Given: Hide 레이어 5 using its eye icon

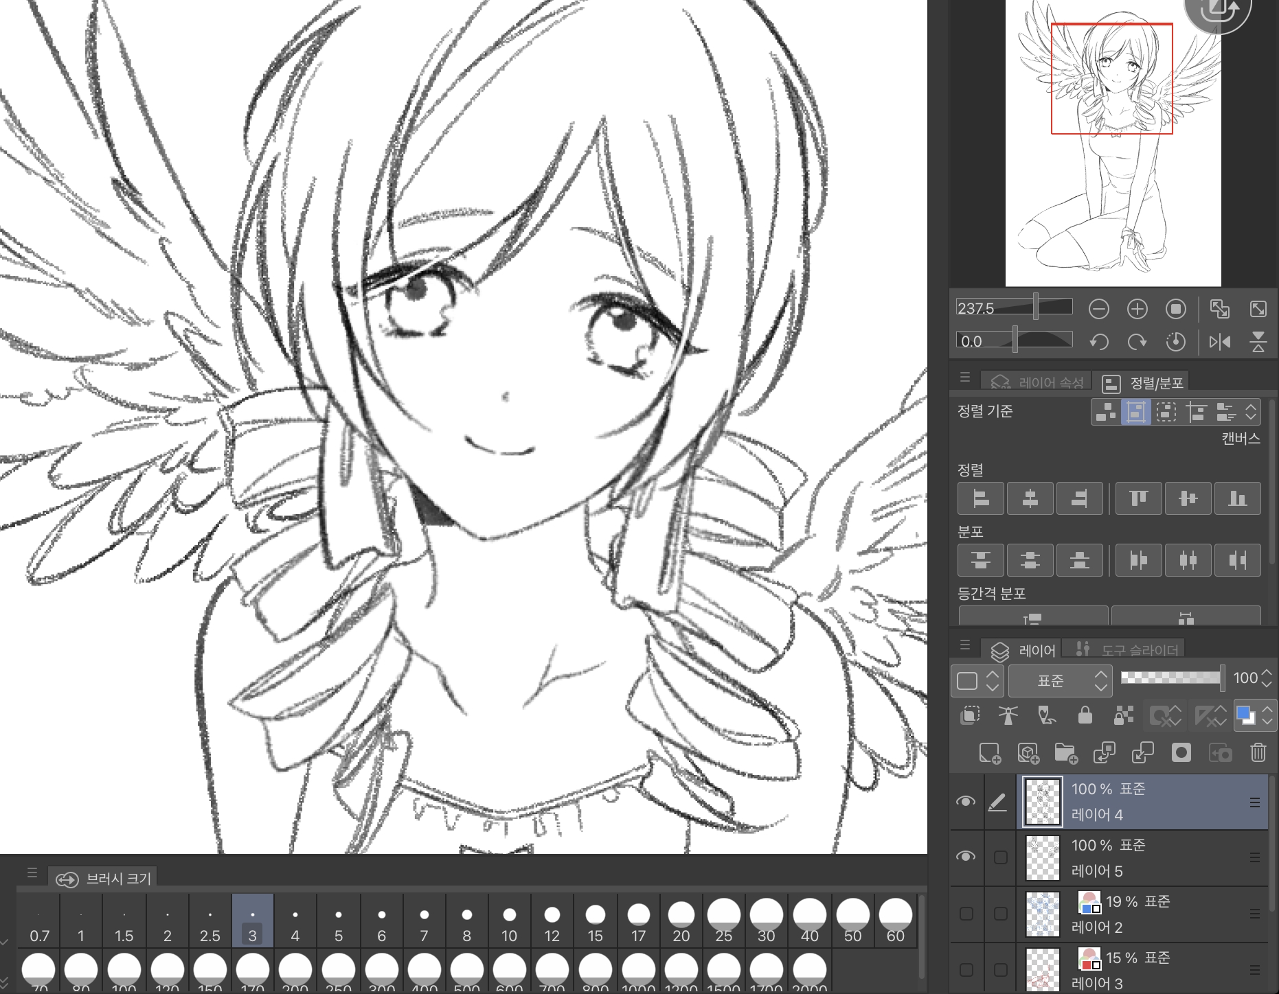Looking at the screenshot, I should 966,857.
